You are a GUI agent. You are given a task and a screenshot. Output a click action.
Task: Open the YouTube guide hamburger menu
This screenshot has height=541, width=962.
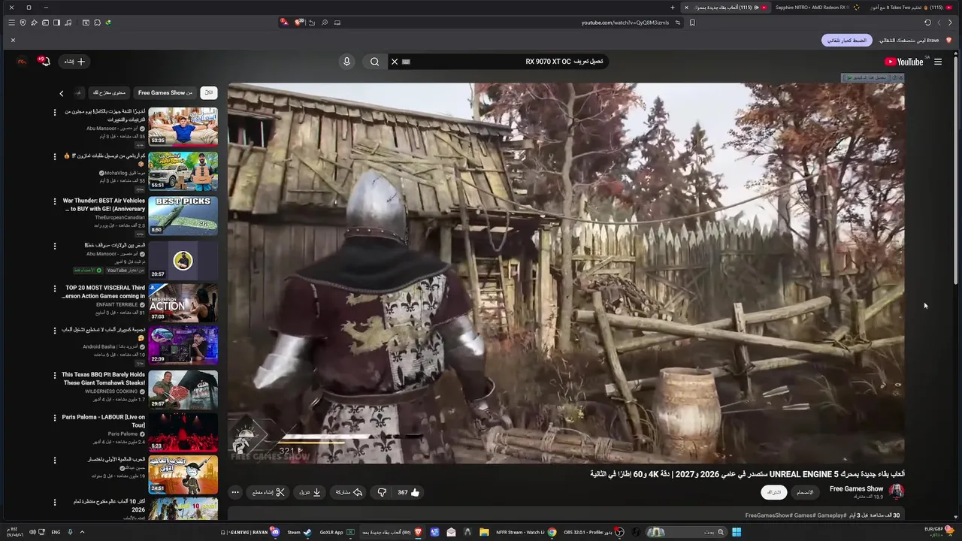tap(938, 62)
